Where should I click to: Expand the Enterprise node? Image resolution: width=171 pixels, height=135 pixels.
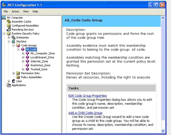pyautogui.click(x=9, y=38)
